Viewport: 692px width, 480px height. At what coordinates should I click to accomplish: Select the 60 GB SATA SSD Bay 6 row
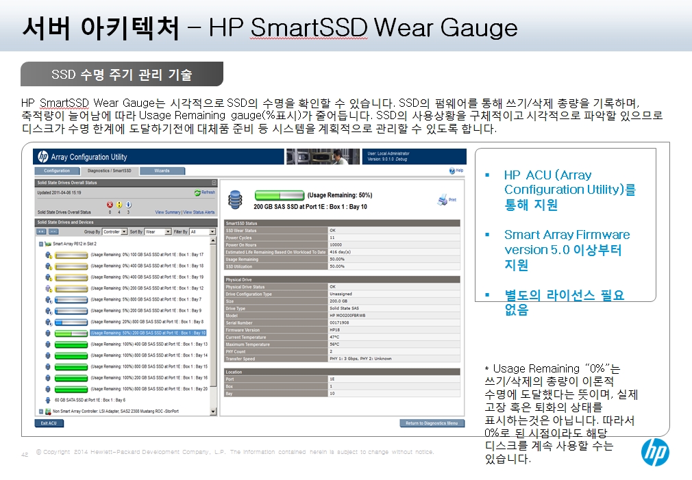coord(90,400)
